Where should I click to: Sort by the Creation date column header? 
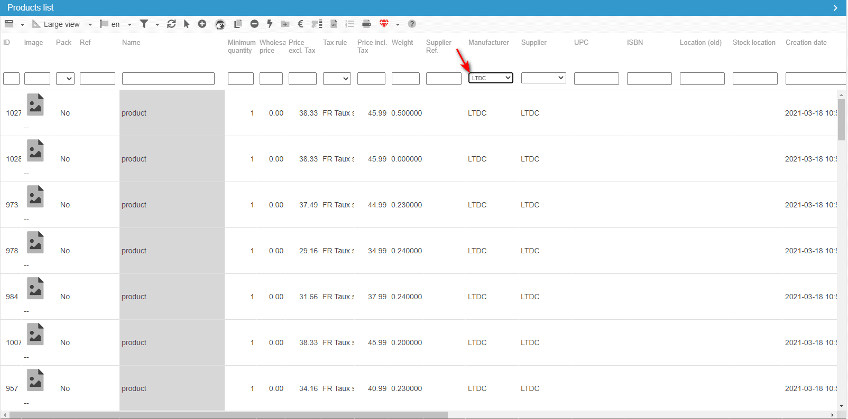click(x=806, y=43)
